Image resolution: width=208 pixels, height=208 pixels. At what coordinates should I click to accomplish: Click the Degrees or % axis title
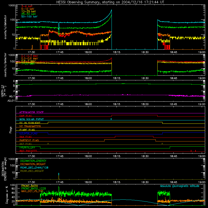(7, 195)
